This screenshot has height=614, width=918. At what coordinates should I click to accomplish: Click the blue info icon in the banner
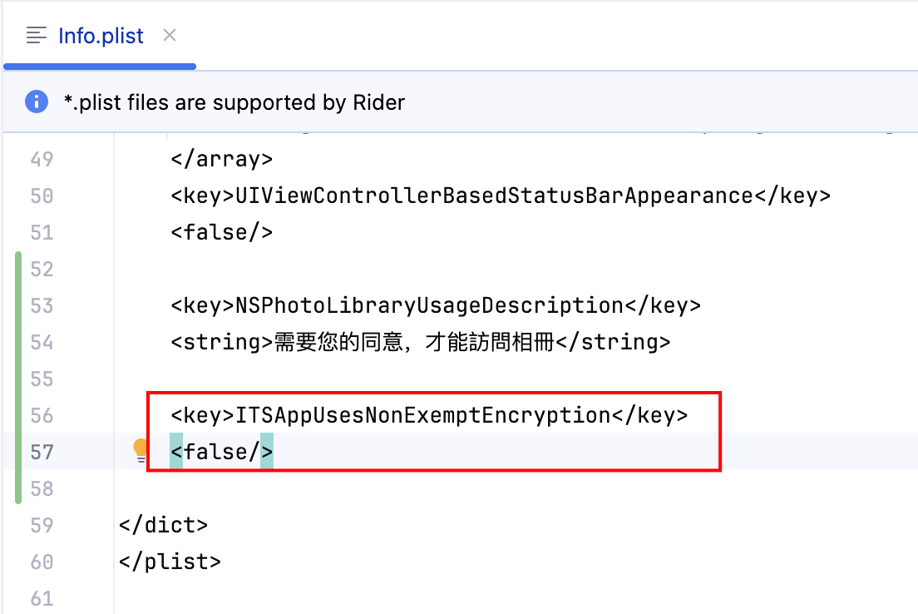[x=37, y=102]
